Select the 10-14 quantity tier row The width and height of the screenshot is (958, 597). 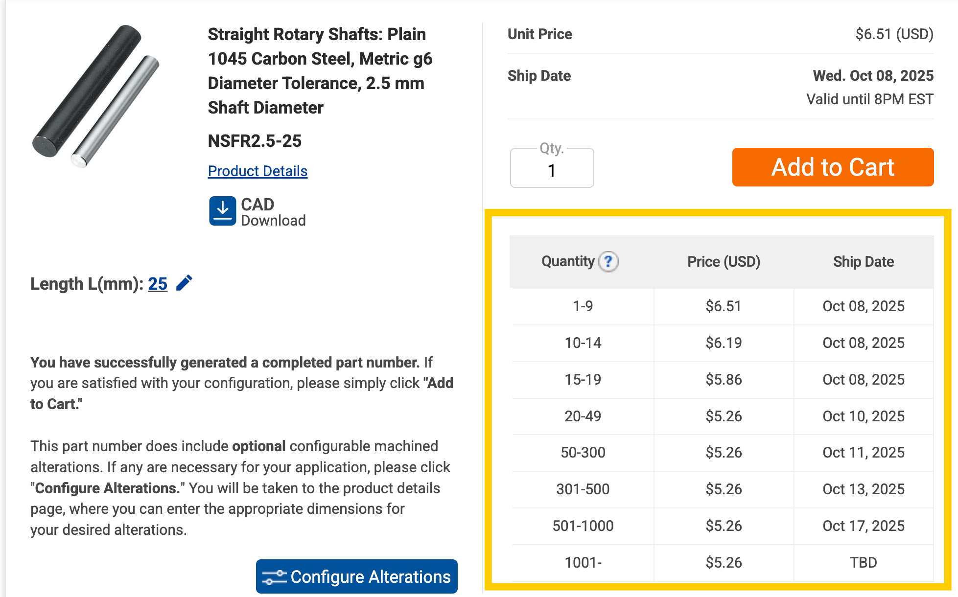click(x=723, y=343)
